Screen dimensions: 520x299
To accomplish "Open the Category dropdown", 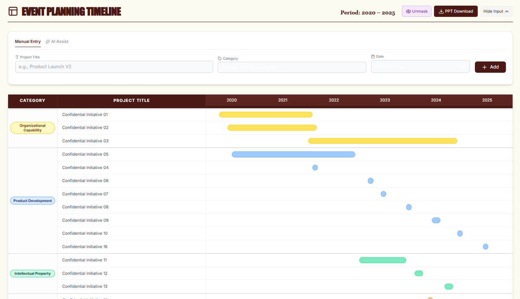I will [x=292, y=67].
